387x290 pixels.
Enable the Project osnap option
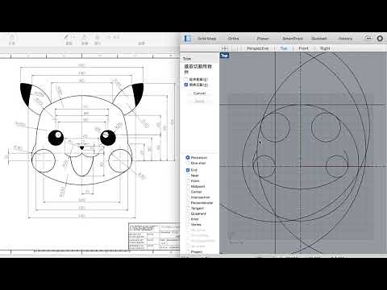coord(188,252)
